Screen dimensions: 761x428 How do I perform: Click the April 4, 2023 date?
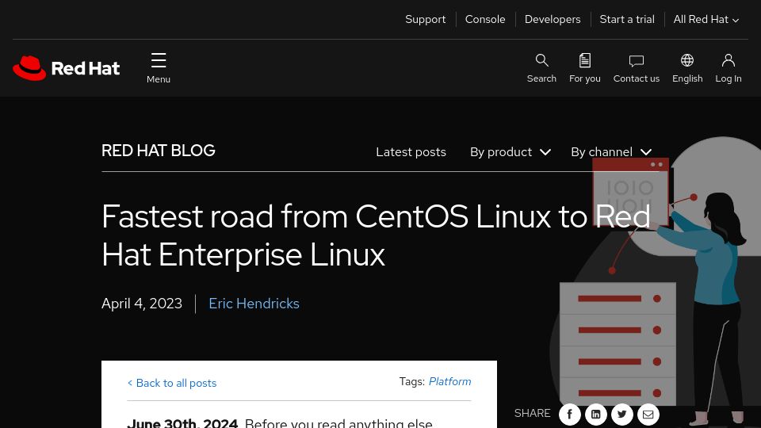[142, 304]
